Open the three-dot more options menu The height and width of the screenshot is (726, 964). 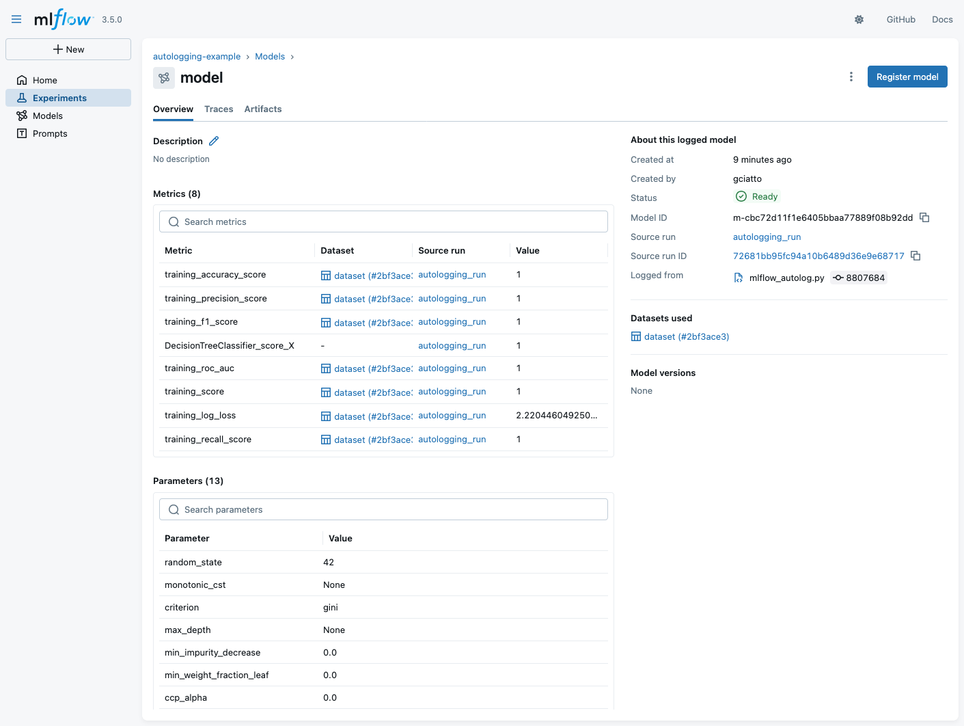(x=851, y=77)
